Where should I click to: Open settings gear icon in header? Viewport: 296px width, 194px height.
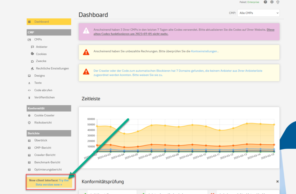tap(272, 2)
